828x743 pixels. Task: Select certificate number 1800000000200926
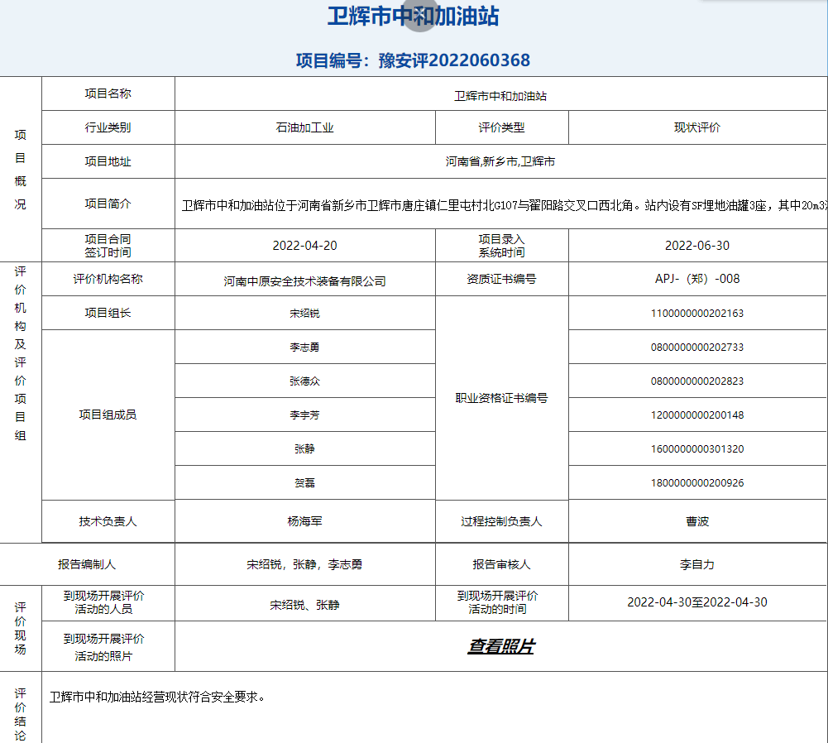pyautogui.click(x=697, y=482)
